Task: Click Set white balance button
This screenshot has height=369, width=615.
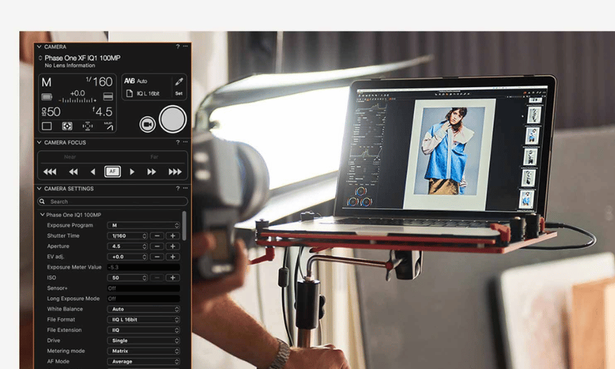Action: coord(179,93)
